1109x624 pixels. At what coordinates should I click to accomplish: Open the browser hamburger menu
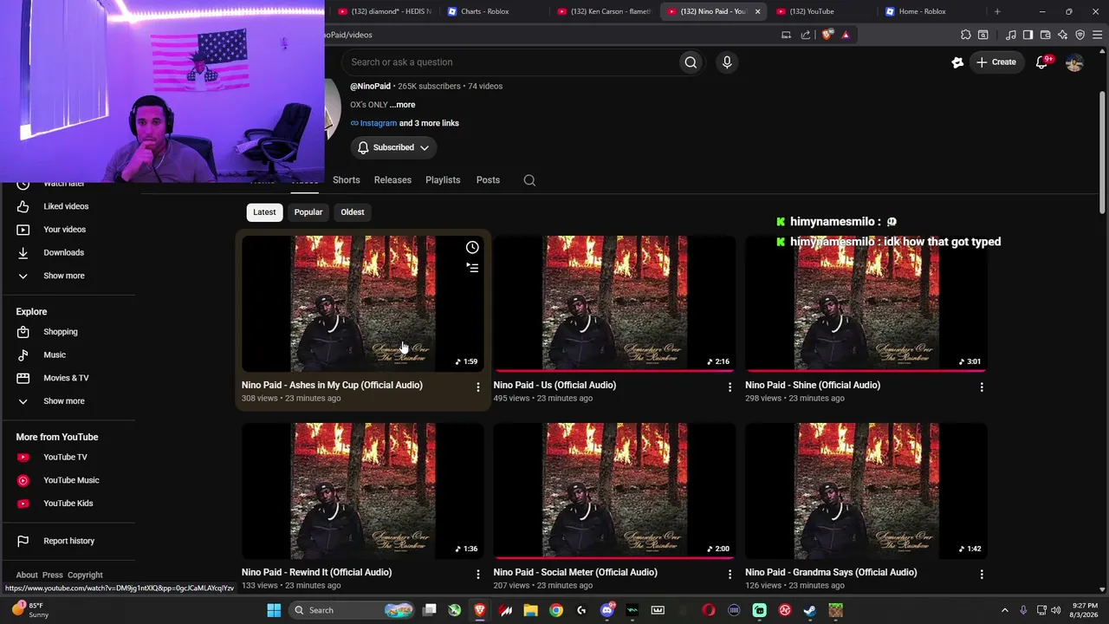coord(1098,35)
